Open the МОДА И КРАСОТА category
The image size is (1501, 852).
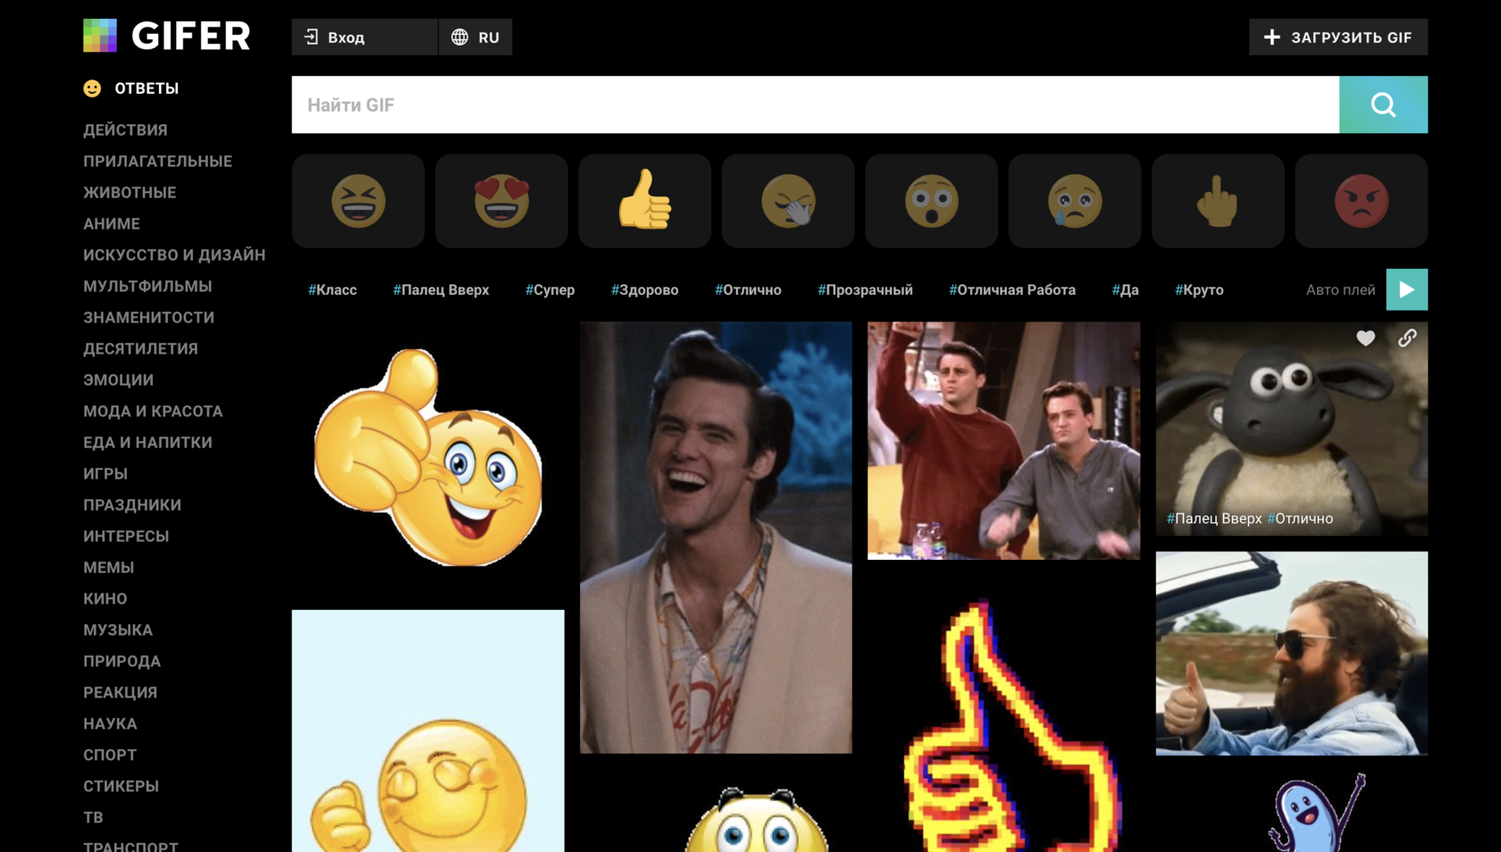click(153, 411)
